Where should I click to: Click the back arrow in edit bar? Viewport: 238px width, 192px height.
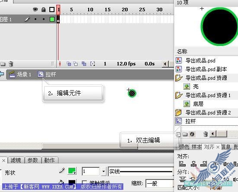point(2,74)
